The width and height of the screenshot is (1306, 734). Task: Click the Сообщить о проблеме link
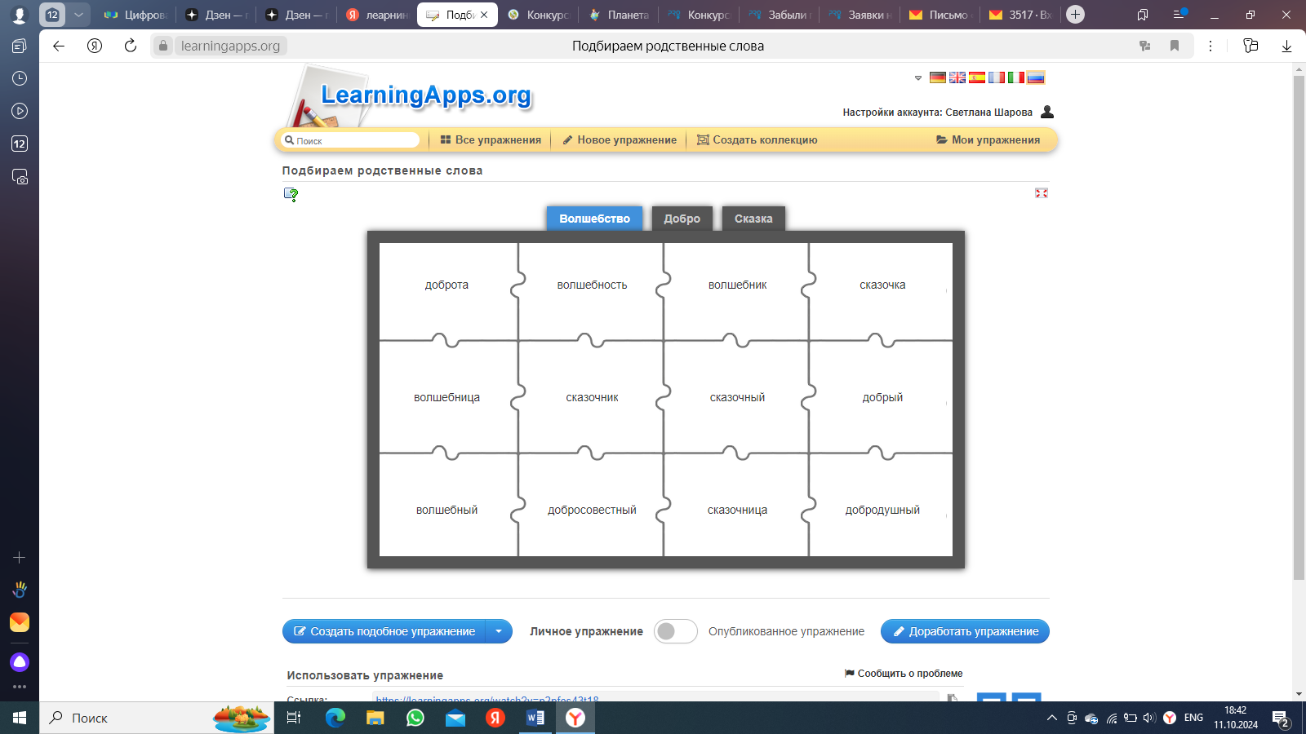coord(904,674)
